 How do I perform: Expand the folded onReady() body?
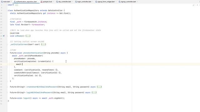click(x=28, y=36)
